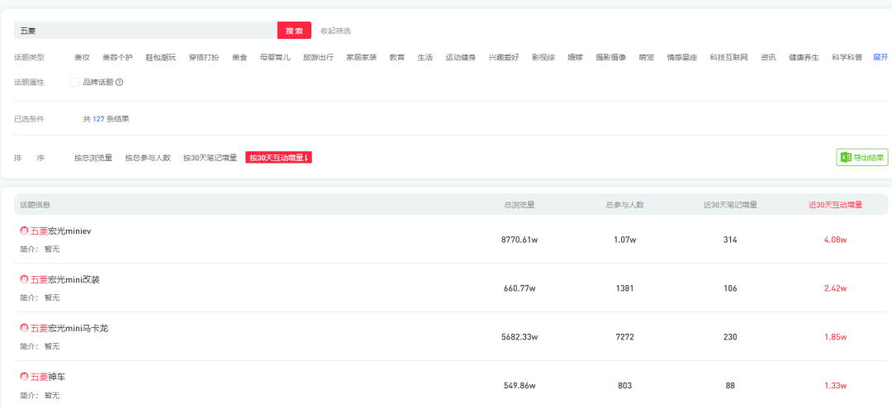
Task: Filter by 情感星座 topic type
Action: [682, 58]
